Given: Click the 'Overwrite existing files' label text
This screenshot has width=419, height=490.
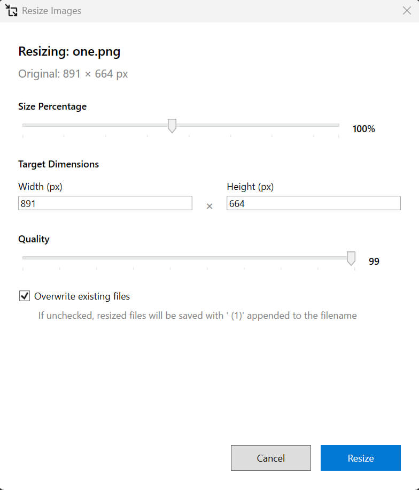Looking at the screenshot, I should click(82, 296).
